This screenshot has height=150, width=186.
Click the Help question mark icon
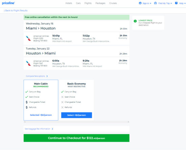pyautogui.click(x=176, y=3)
